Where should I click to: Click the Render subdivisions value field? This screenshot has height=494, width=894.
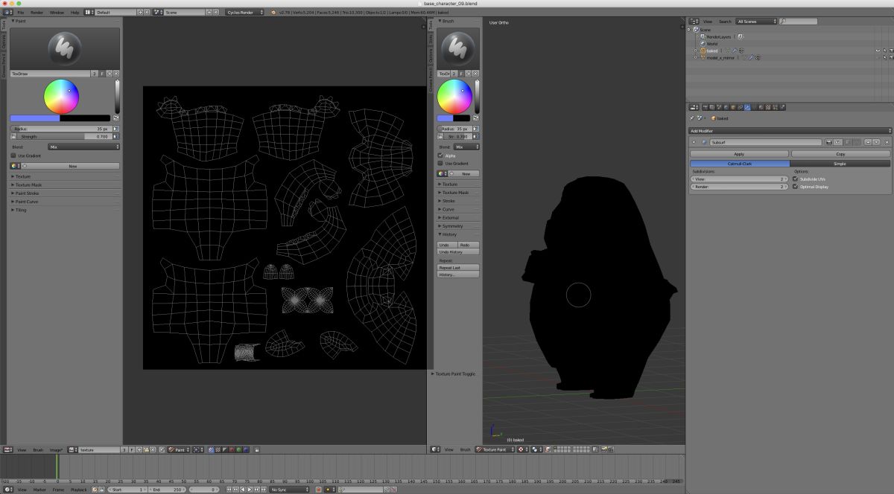coord(739,187)
